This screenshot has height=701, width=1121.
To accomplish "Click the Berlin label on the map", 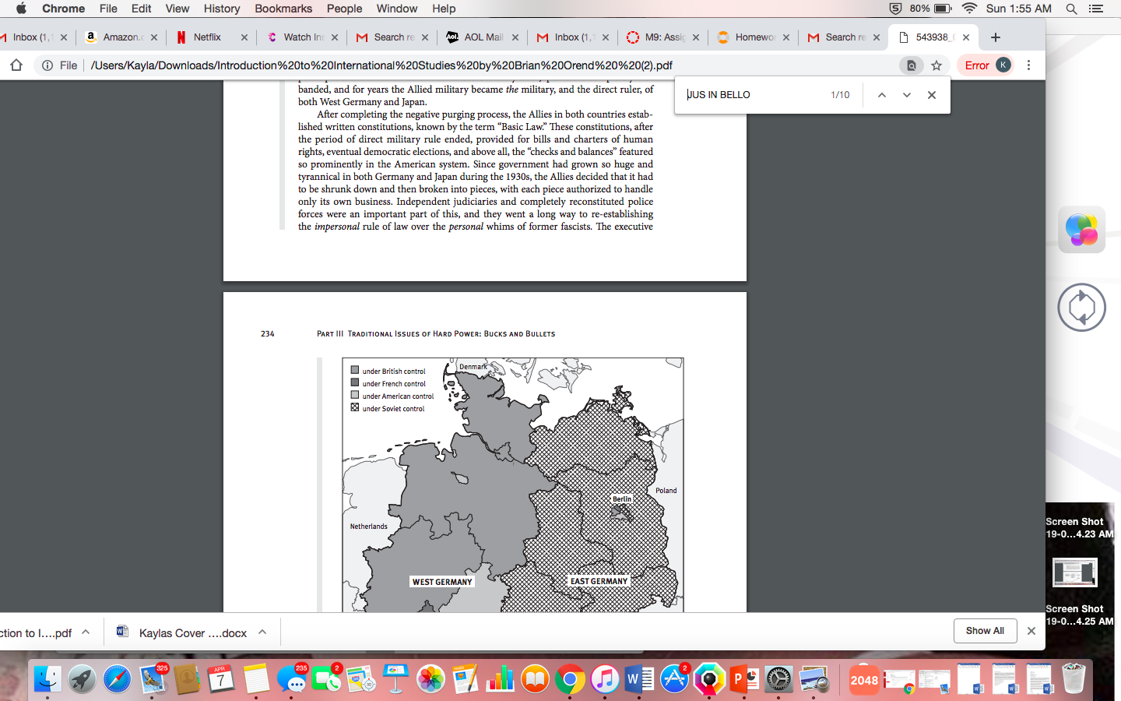I will [x=622, y=499].
